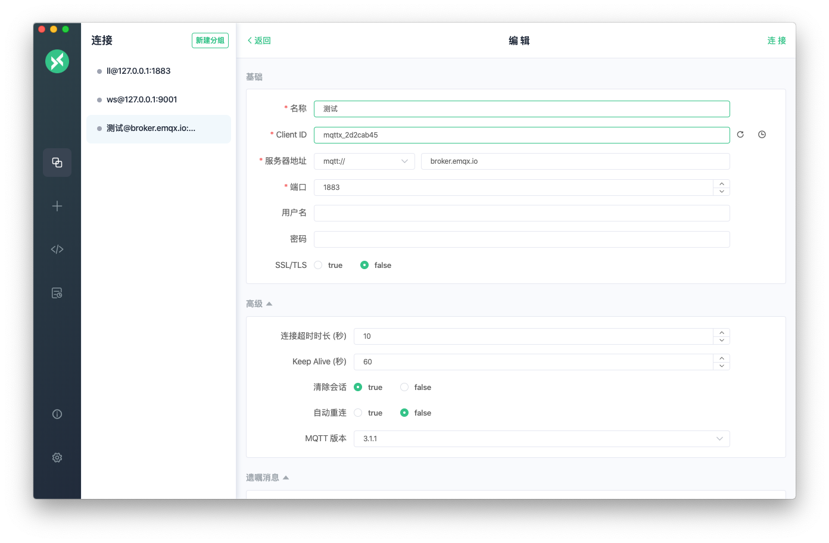Image resolution: width=829 pixels, height=543 pixels.
Task: Select SSL/TLS true radio button
Action: [318, 265]
